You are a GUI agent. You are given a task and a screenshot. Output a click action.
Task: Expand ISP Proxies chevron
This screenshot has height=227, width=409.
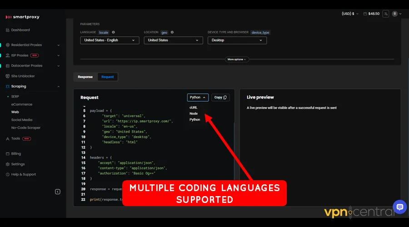tap(59, 55)
